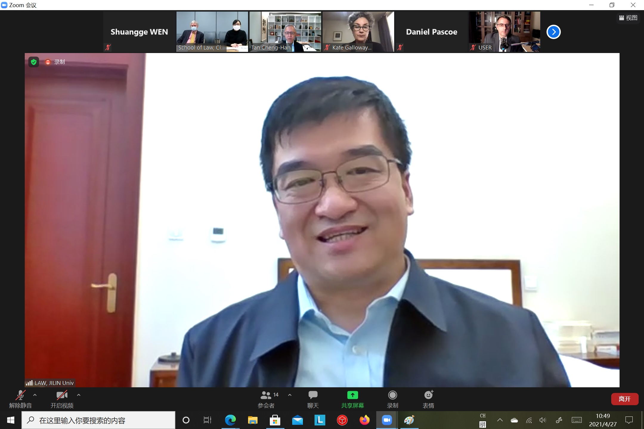Image resolution: width=644 pixels, height=429 pixels.
Task: Open the 视图 view layout menu
Action: coord(628,18)
